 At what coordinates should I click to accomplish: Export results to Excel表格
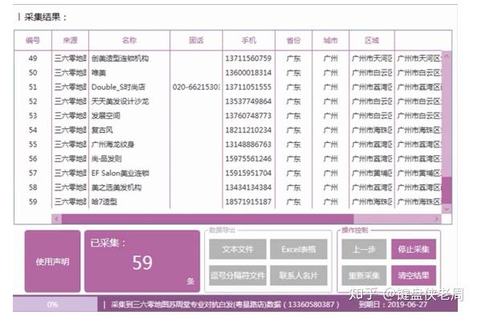299,249
